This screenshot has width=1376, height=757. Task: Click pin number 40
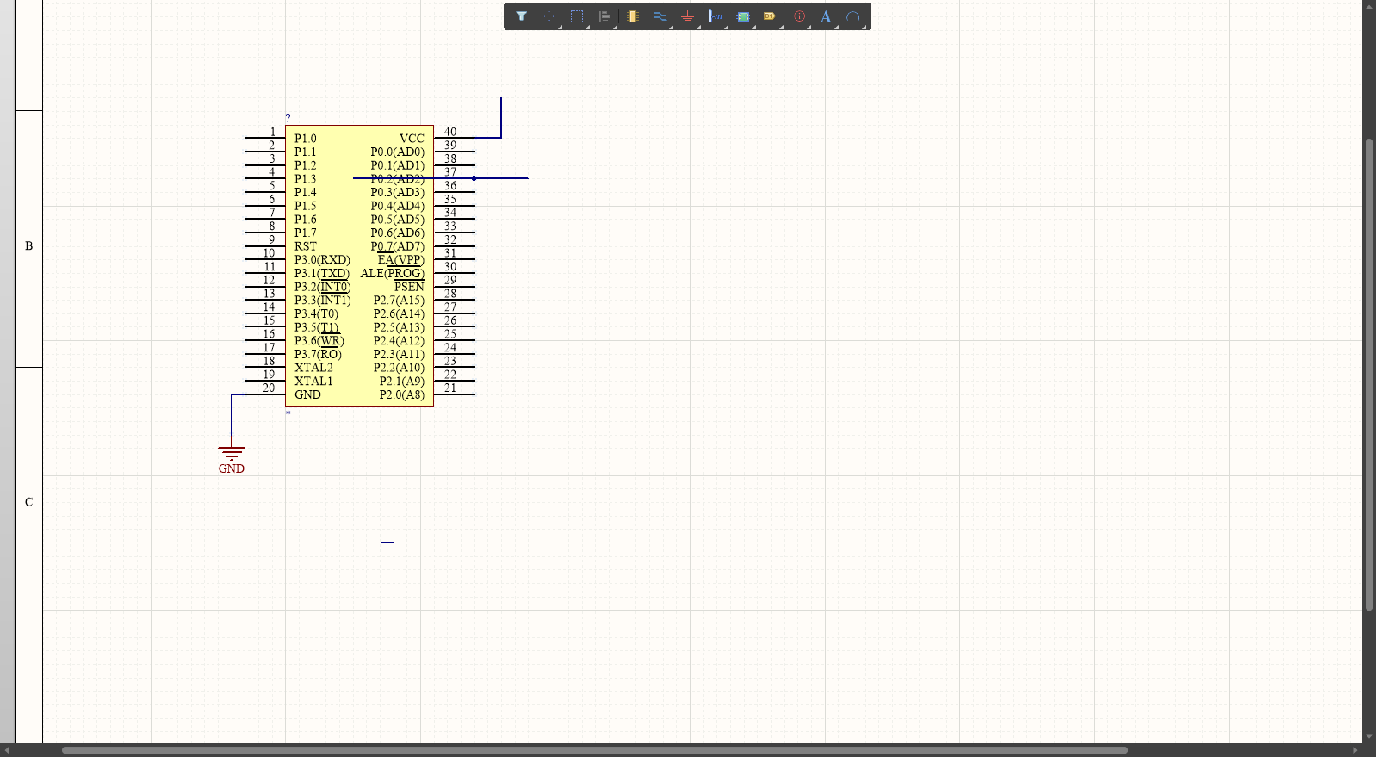tap(450, 132)
